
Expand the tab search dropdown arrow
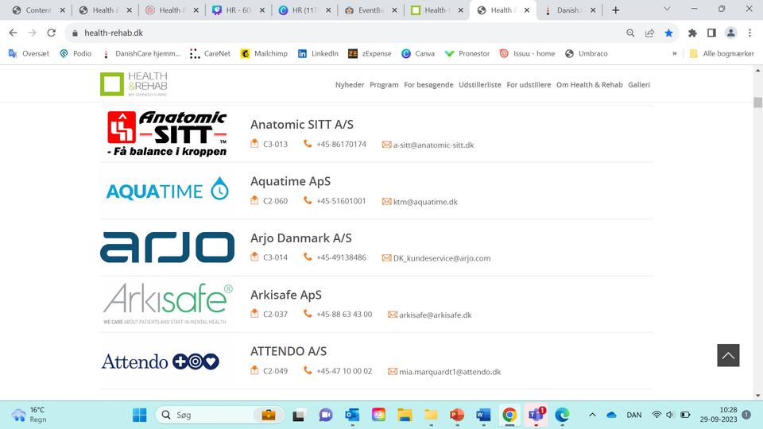click(667, 9)
